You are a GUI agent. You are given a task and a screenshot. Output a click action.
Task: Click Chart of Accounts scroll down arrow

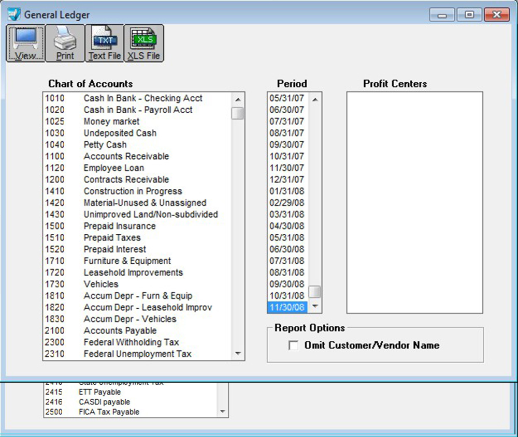tap(238, 354)
